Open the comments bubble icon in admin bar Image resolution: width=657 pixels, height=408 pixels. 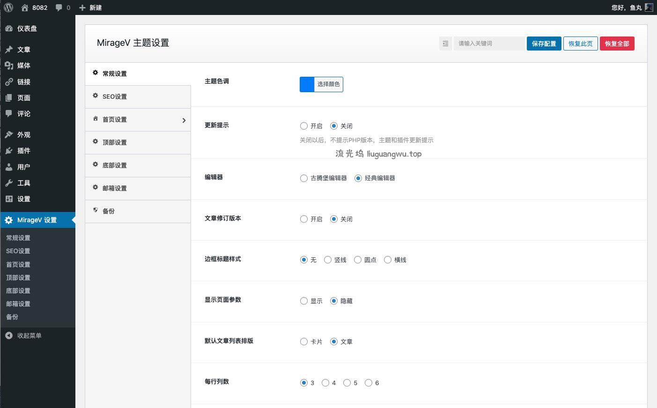(59, 7)
